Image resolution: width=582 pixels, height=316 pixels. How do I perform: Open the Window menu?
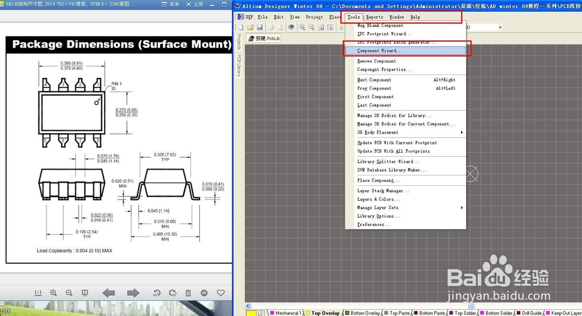(x=396, y=17)
